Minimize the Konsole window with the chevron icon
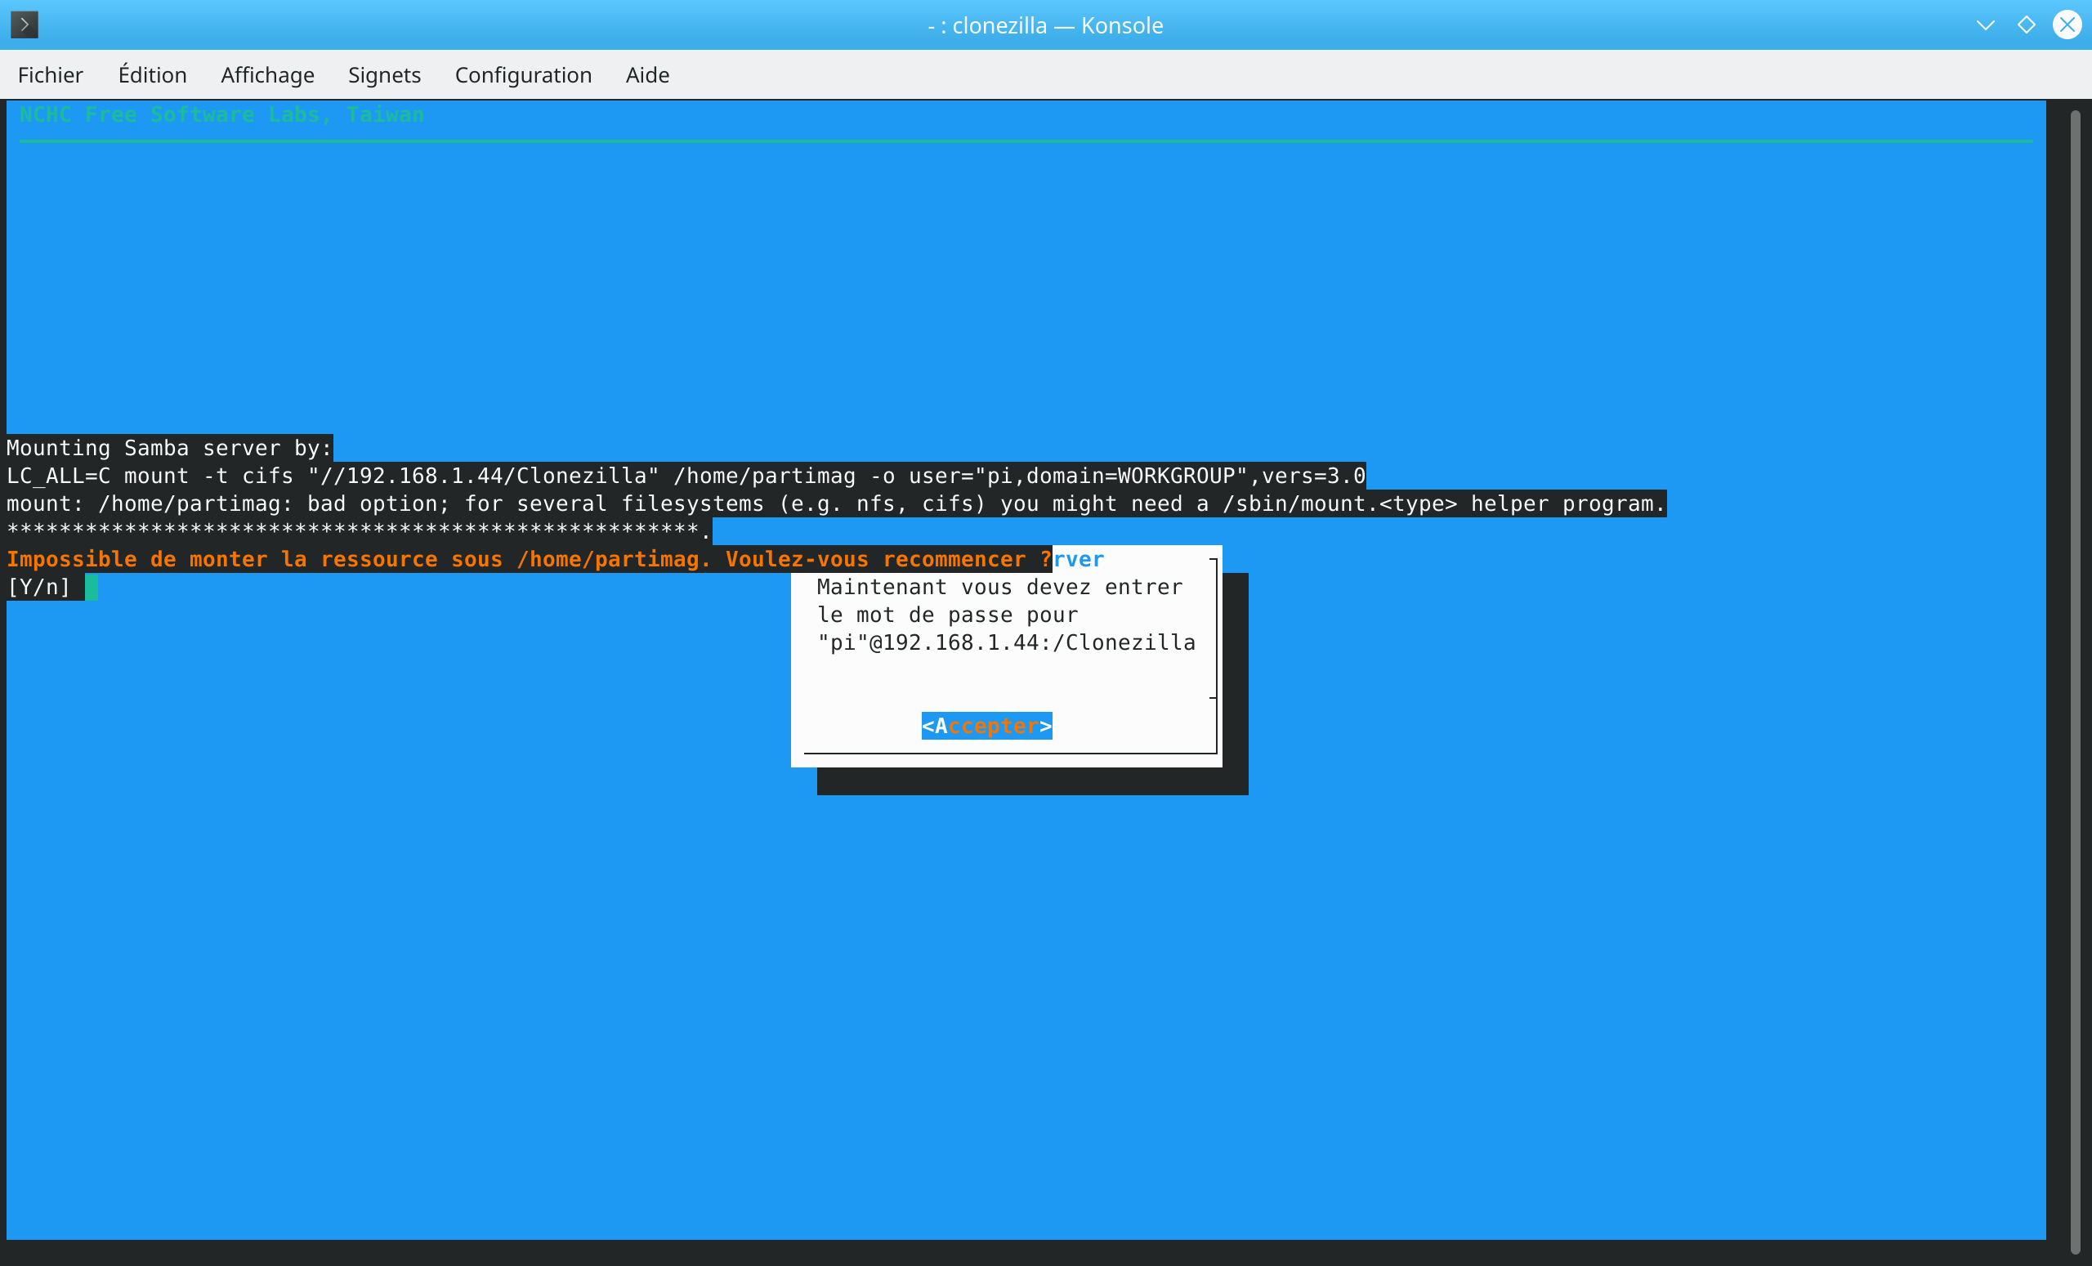The width and height of the screenshot is (2092, 1266). pyautogui.click(x=1985, y=25)
